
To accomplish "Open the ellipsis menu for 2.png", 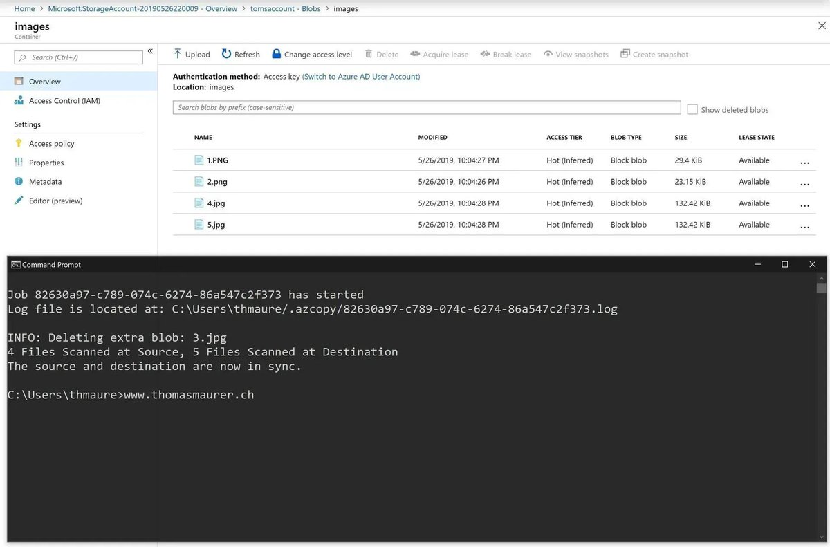I will coord(804,184).
